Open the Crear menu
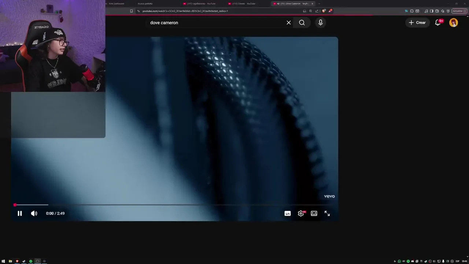469x264 pixels. pos(417,23)
